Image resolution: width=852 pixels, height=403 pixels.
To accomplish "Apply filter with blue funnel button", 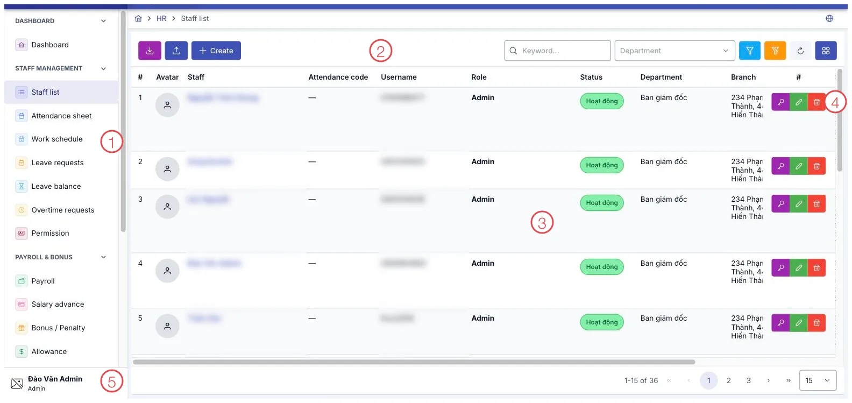I will [x=750, y=51].
